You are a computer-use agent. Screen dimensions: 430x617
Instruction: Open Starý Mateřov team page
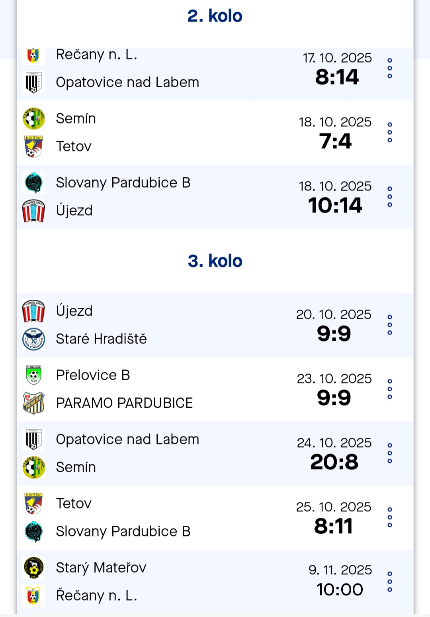[x=101, y=568]
